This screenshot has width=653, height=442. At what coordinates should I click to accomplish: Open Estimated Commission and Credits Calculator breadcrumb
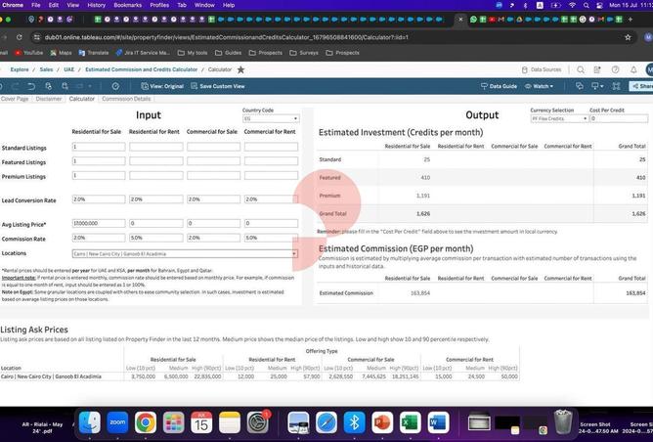(x=141, y=69)
